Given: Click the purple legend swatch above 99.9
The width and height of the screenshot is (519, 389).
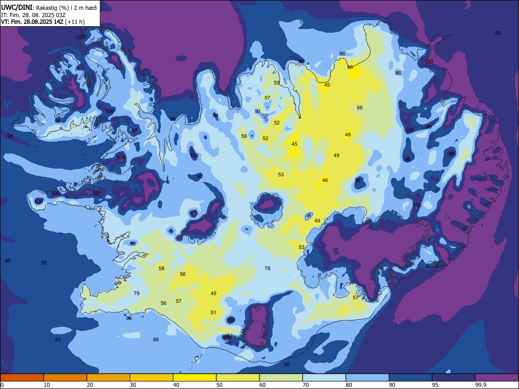Looking at the screenshot, I should click(x=497, y=378).
